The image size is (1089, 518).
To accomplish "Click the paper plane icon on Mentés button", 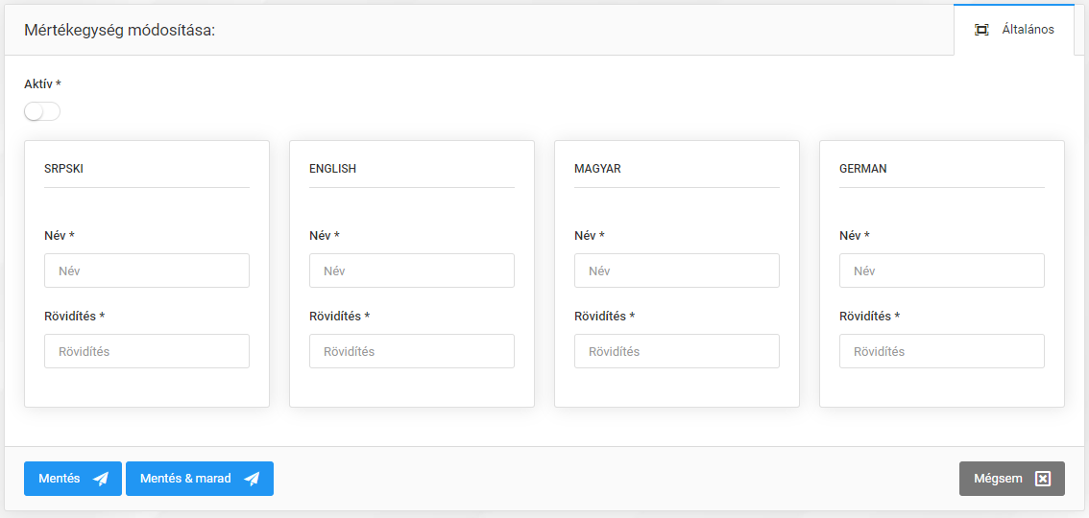I will point(101,479).
